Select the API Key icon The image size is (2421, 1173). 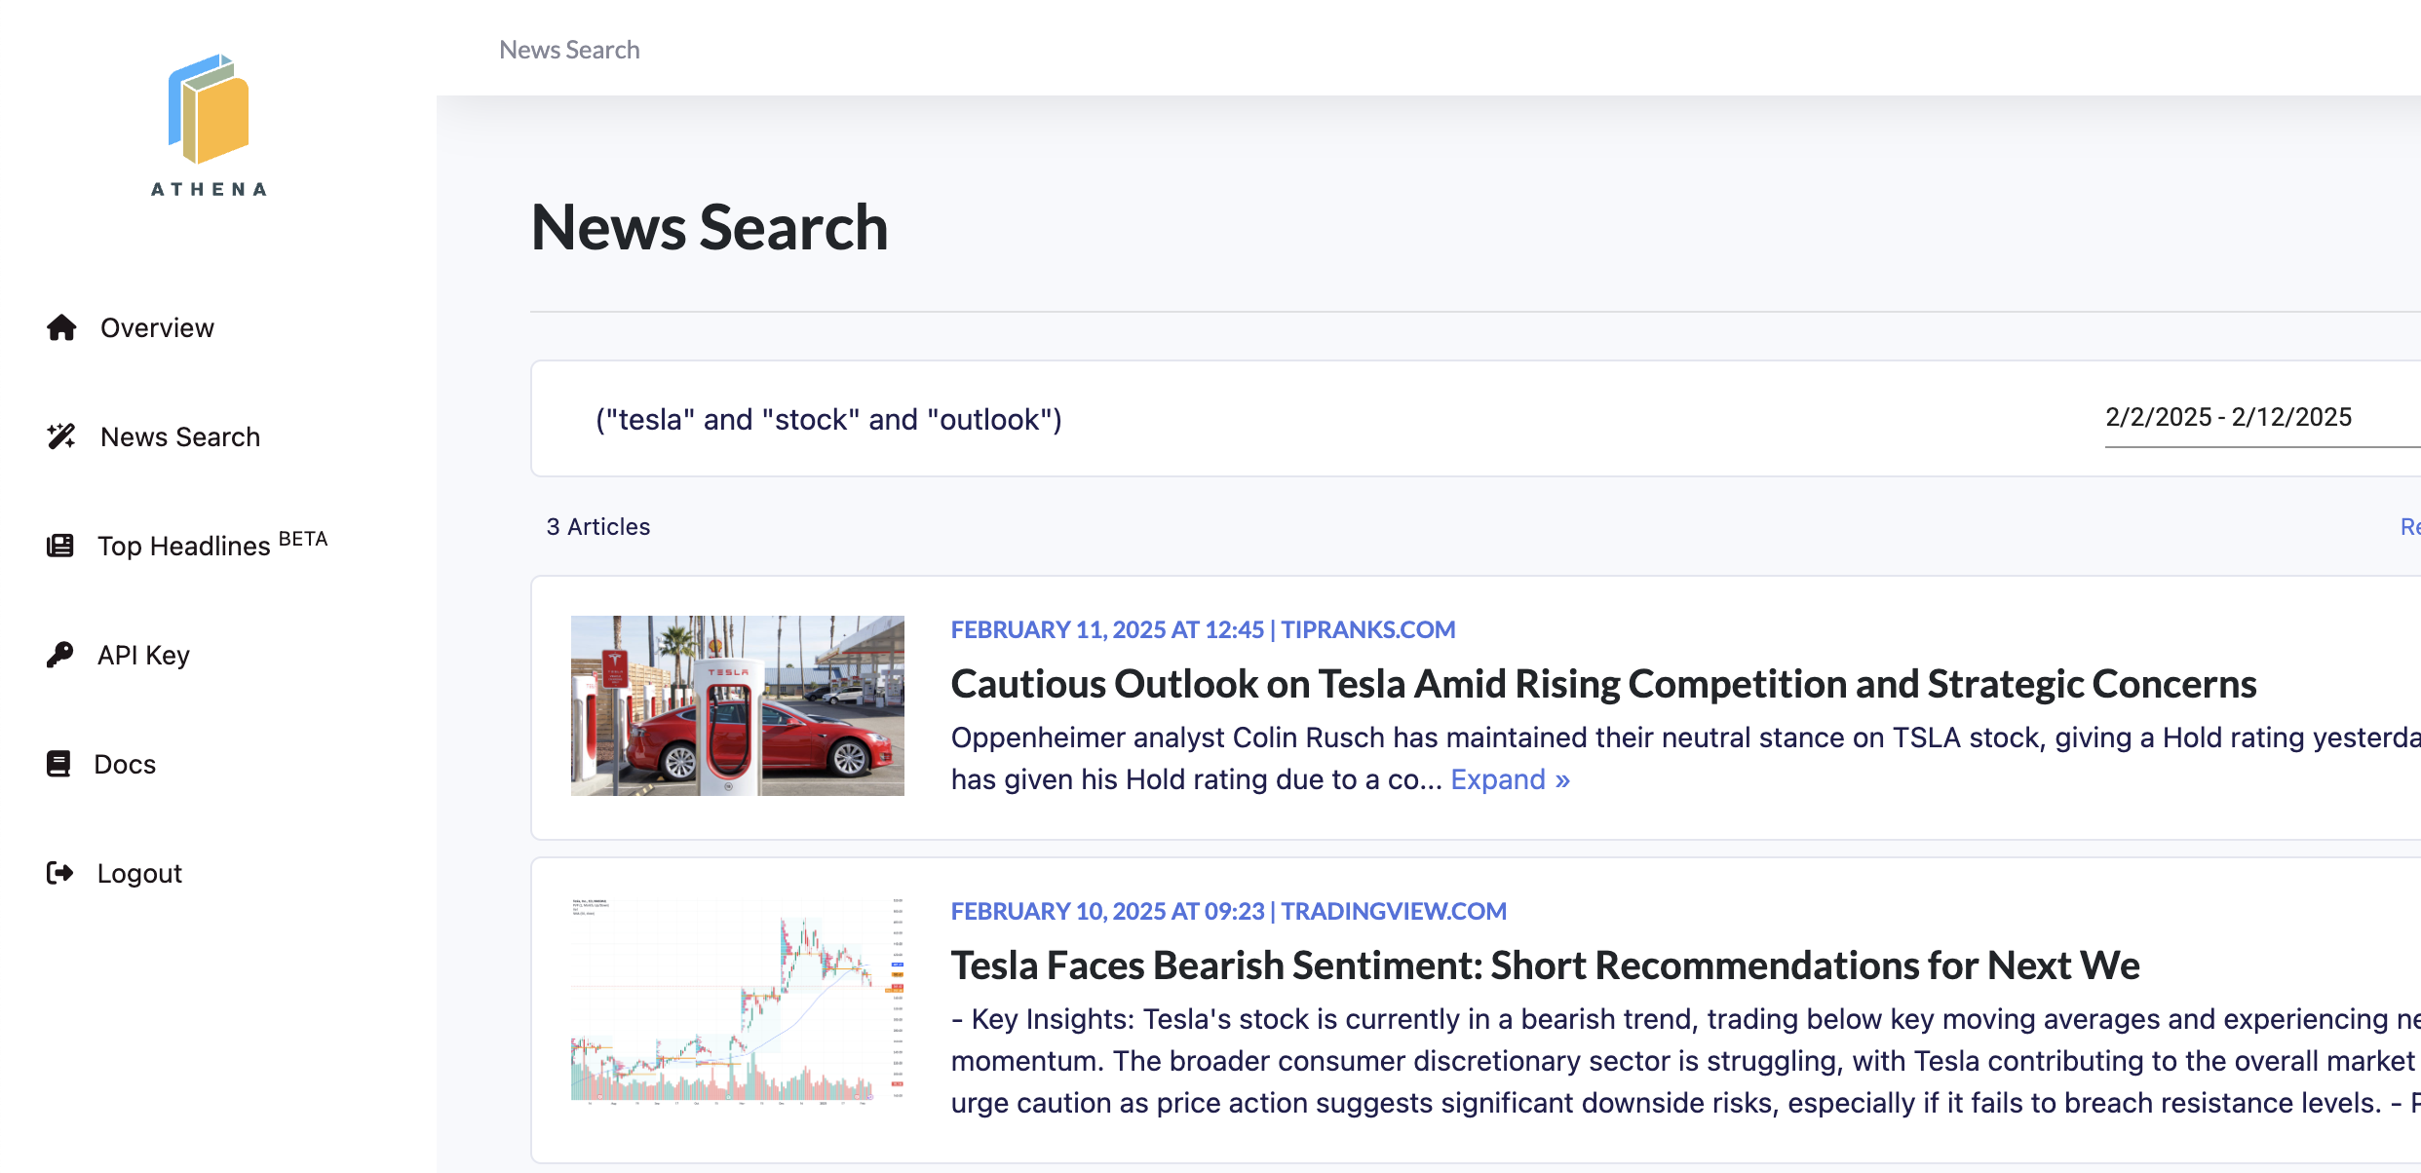(60, 654)
